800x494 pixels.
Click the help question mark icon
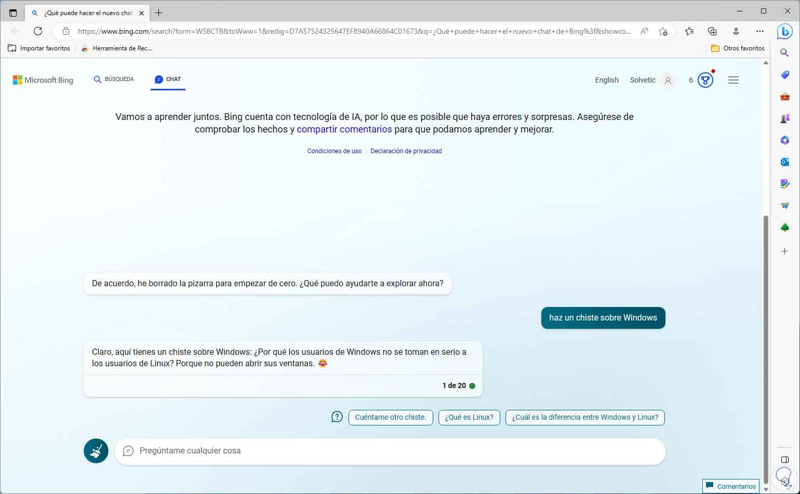[337, 417]
